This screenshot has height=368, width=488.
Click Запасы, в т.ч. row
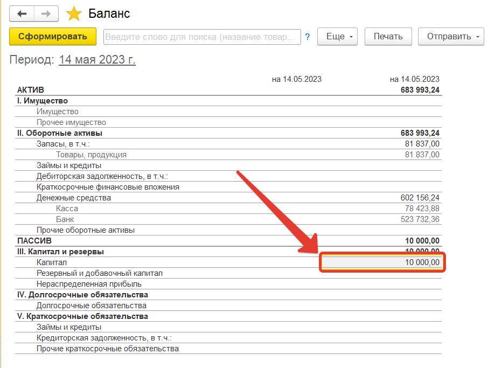click(62, 144)
